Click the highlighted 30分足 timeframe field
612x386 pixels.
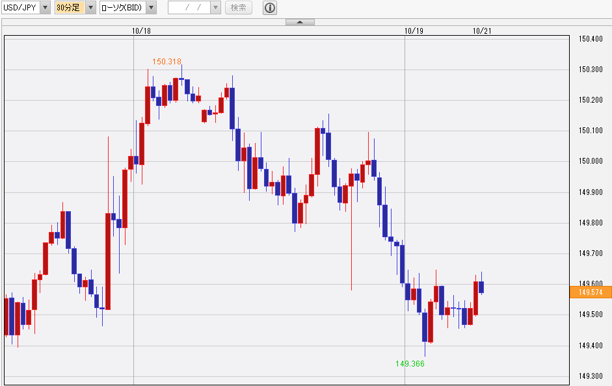point(70,7)
